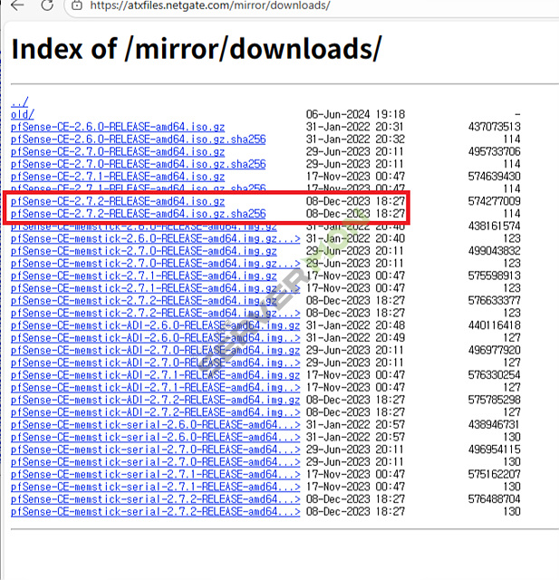The image size is (559, 580).
Task: Select the file size '440116418'
Action: pos(495,325)
